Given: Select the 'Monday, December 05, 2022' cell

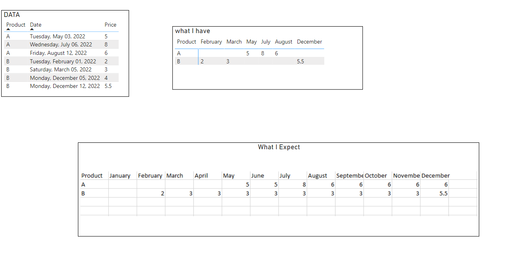Looking at the screenshot, I should click(x=65, y=78).
